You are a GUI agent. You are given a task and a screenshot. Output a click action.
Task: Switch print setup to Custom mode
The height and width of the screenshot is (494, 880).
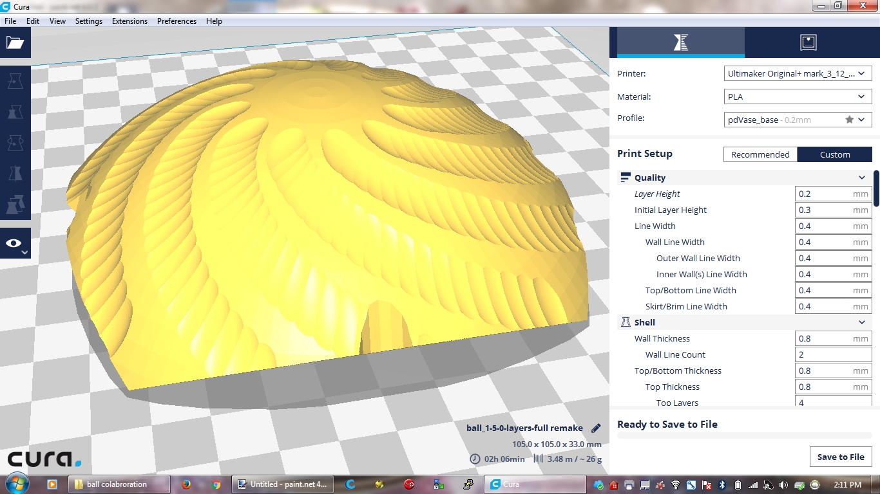834,154
